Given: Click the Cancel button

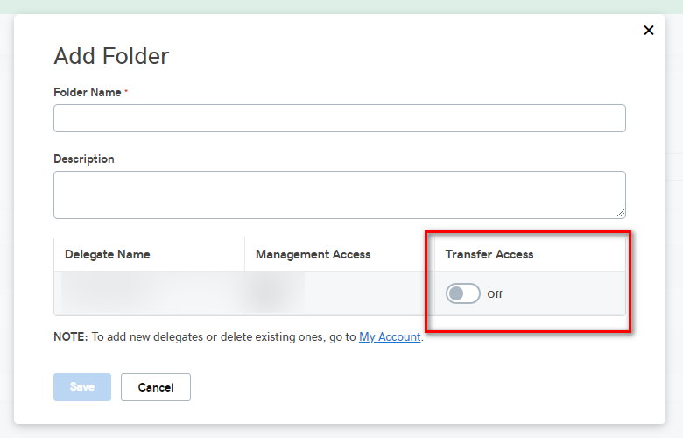Looking at the screenshot, I should click(156, 387).
